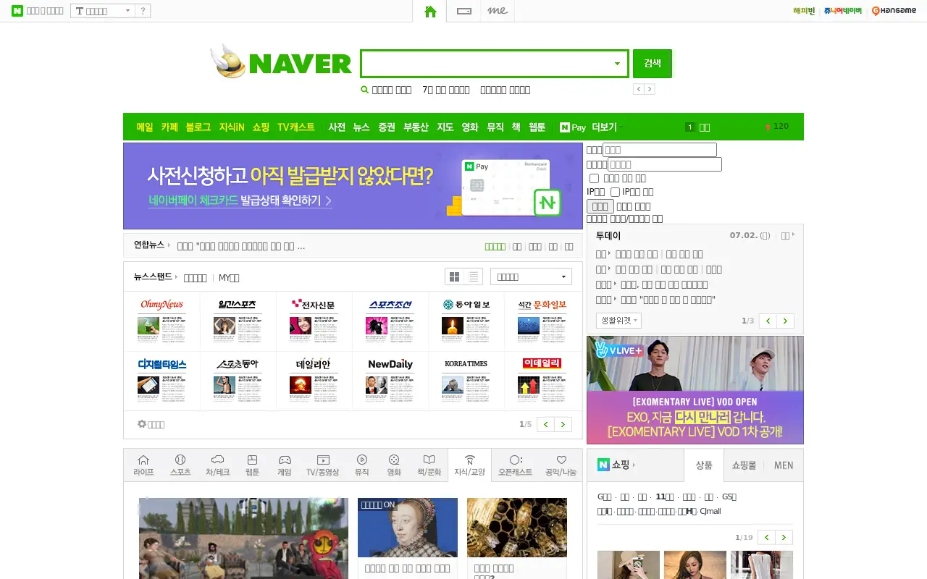Select the TV/동영상 icon category
This screenshot has width=927, height=579.
pos(323,465)
